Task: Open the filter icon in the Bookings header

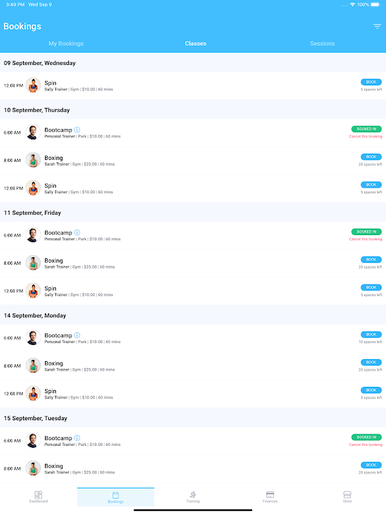Action: (377, 26)
